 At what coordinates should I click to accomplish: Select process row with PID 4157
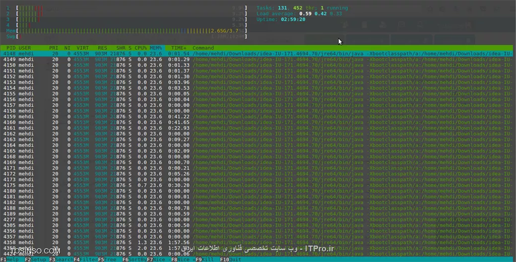256,105
